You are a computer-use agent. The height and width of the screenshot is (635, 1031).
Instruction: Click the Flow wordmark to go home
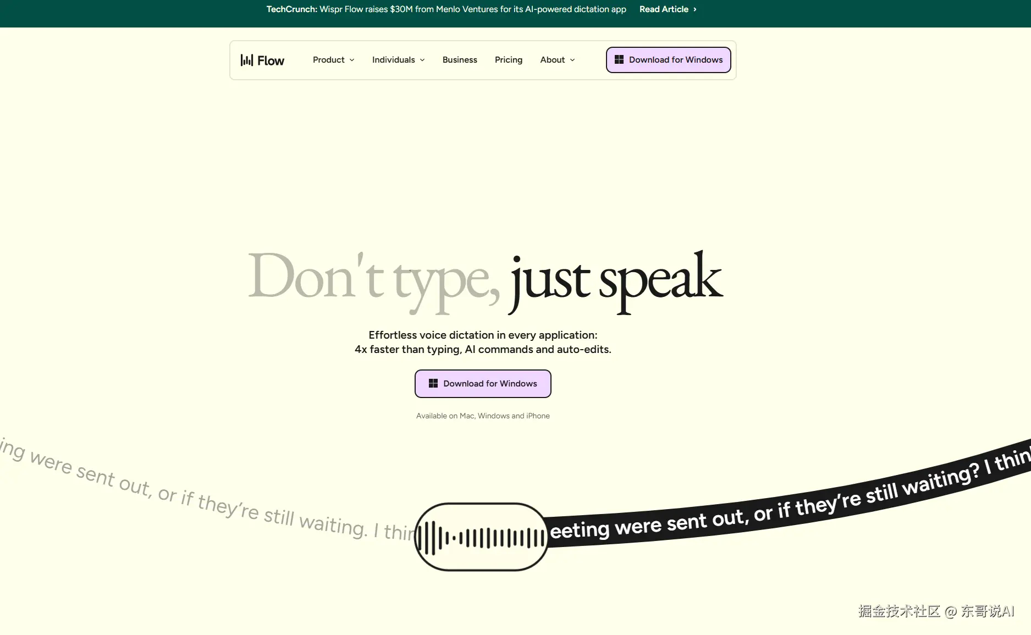point(271,60)
